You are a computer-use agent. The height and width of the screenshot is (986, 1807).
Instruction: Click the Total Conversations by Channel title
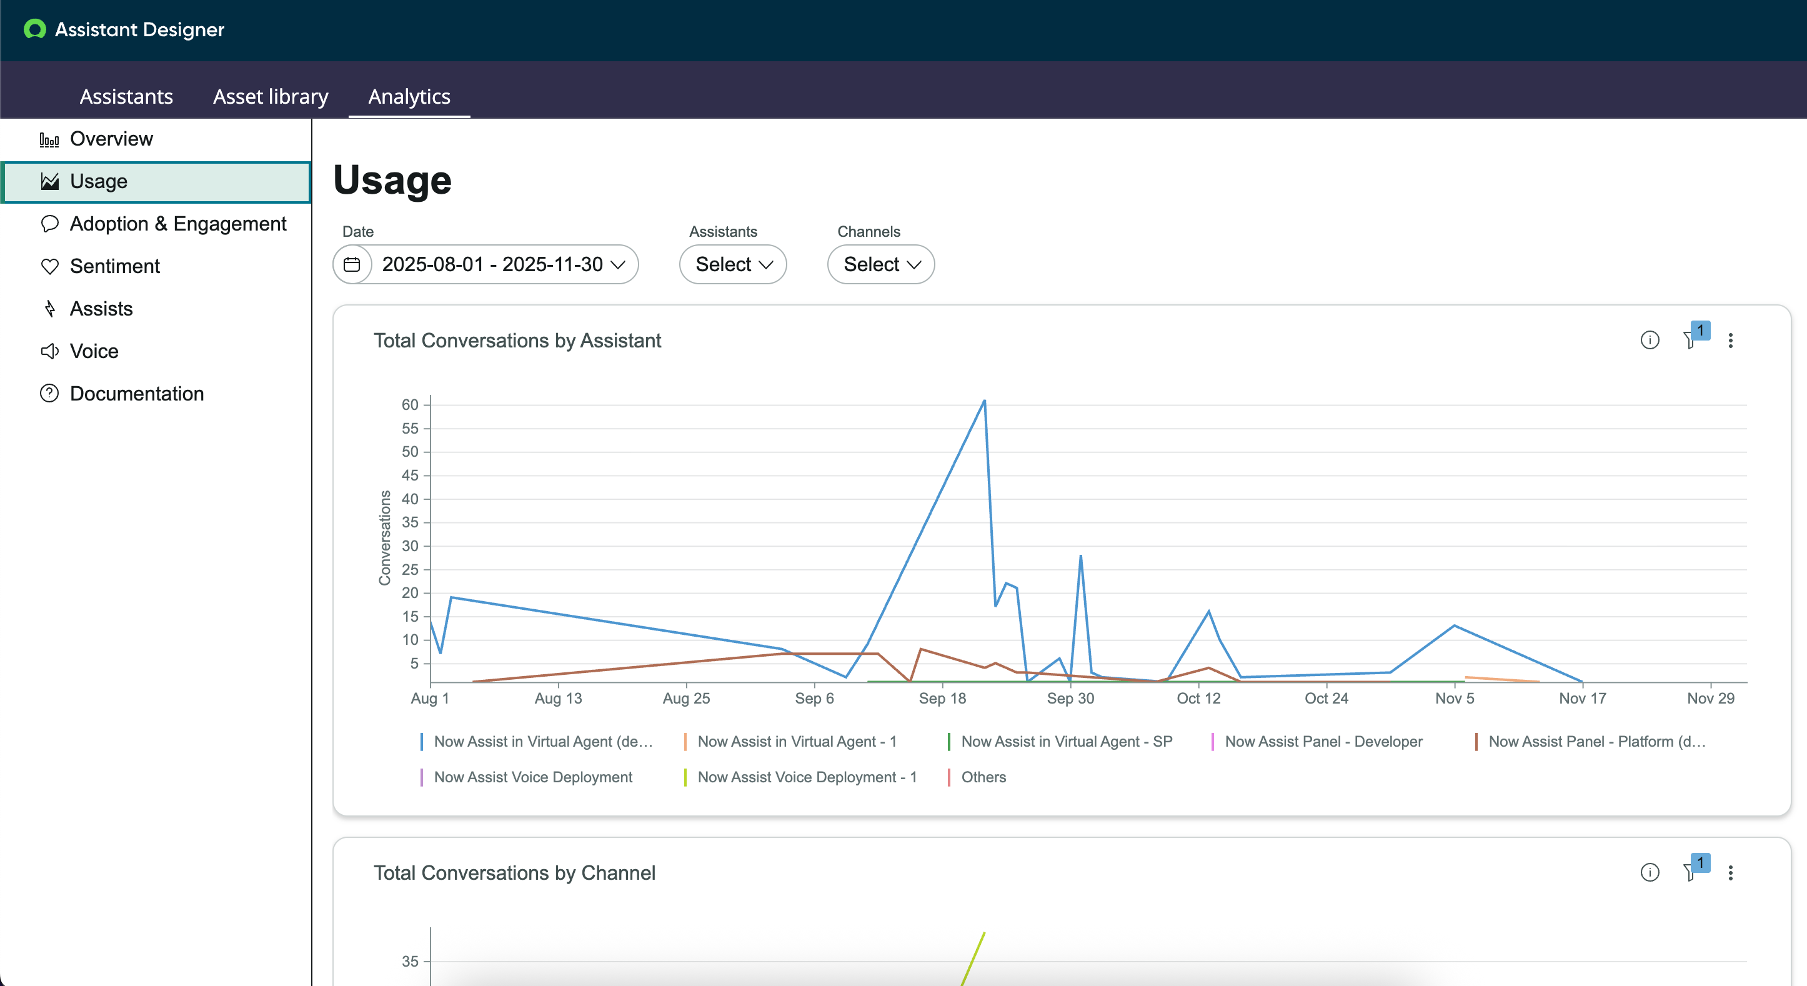515,873
